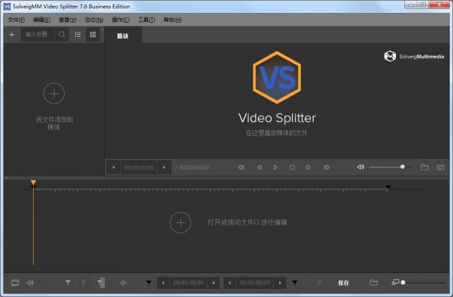Click the collapse handle above the timeline
The image size is (453, 297).
[x=6, y=178]
